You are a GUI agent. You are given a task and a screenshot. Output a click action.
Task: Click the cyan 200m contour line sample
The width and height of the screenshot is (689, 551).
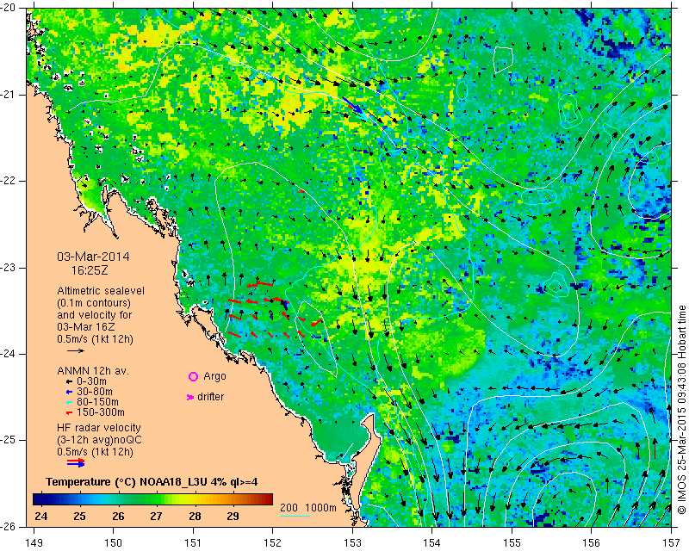pyautogui.click(x=295, y=516)
